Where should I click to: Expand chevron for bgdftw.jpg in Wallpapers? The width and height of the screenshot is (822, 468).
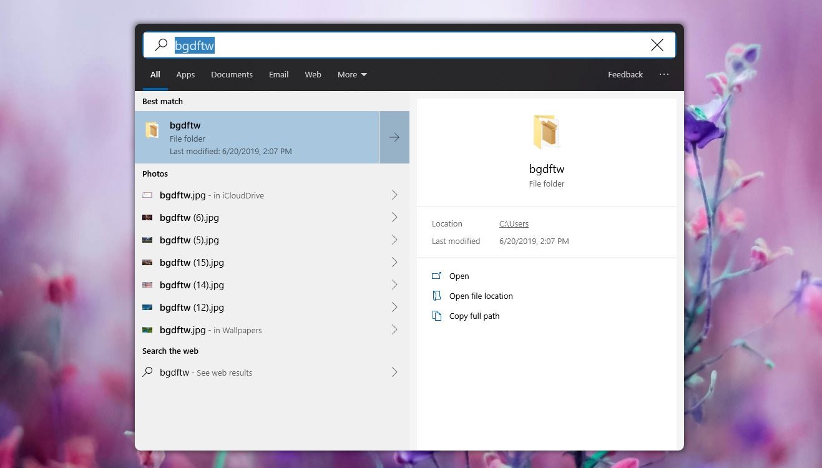click(x=394, y=330)
